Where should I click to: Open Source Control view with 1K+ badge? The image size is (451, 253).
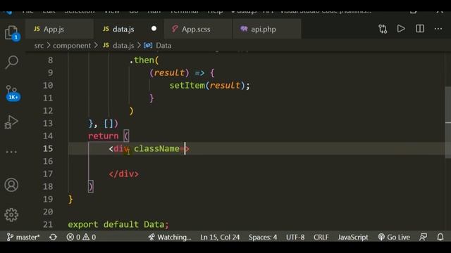12,93
